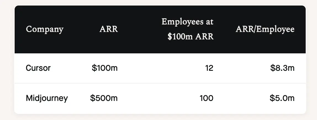Image resolution: width=317 pixels, height=120 pixels.
Task: Click Midjourney's $5.0m ARR/Employee value
Action: [282, 98]
